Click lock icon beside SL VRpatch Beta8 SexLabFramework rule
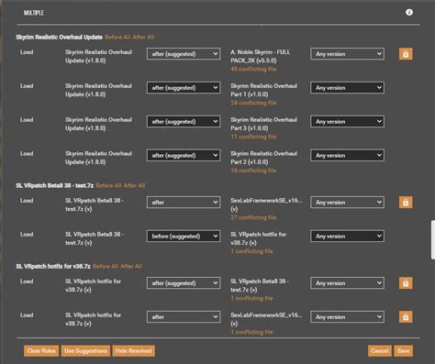Image resolution: width=435 pixels, height=364 pixels. 406,203
